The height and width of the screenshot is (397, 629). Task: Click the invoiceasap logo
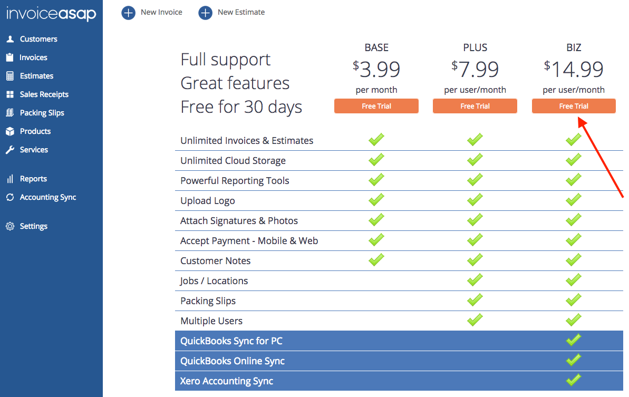point(51,14)
